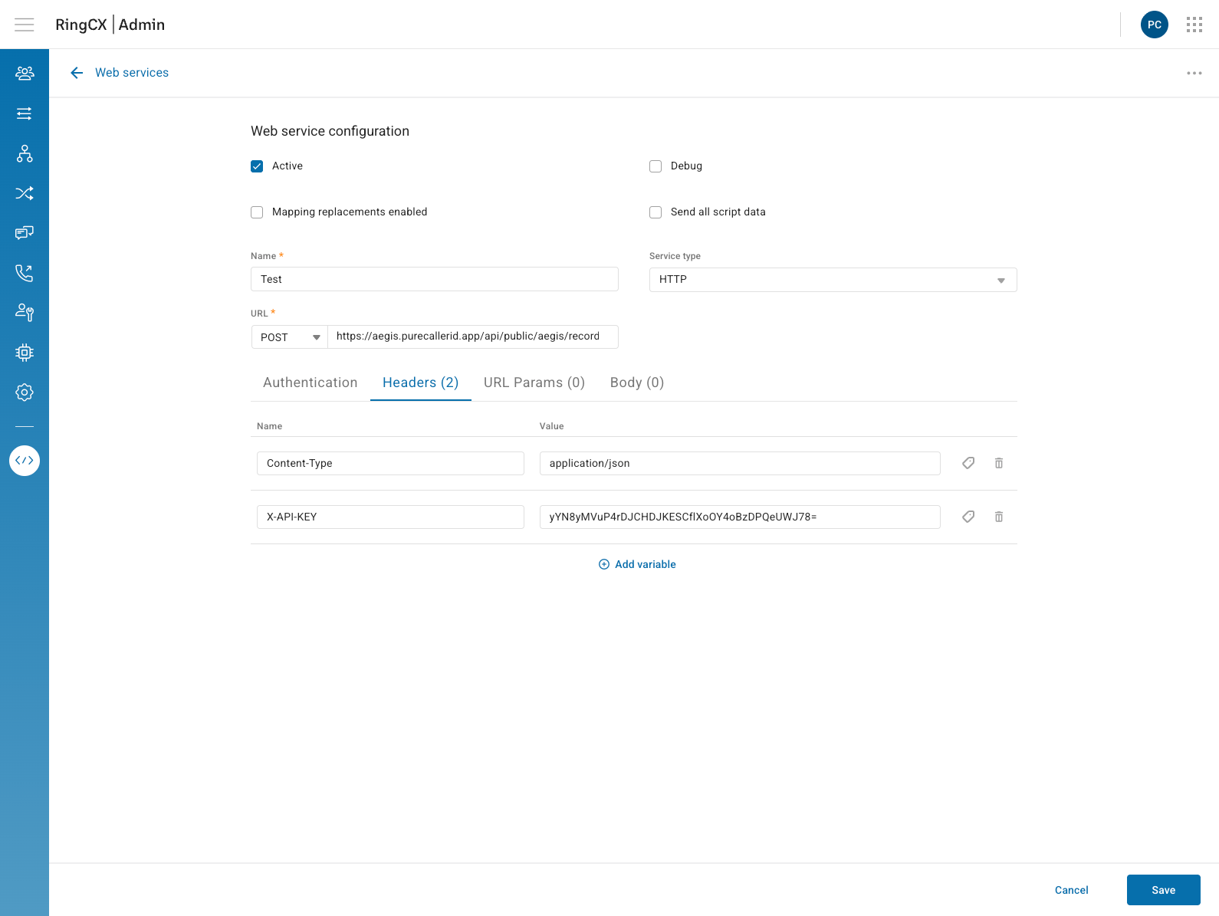Screen dimensions: 1219x916
Task: Open the hamburger navigation menu
Action: (25, 25)
